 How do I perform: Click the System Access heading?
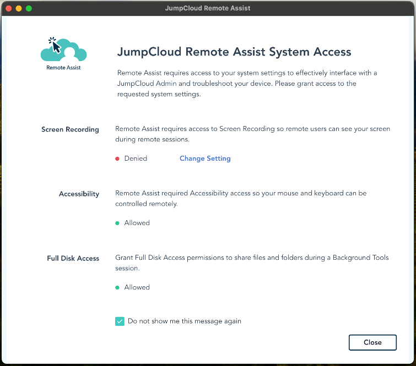[x=234, y=52]
